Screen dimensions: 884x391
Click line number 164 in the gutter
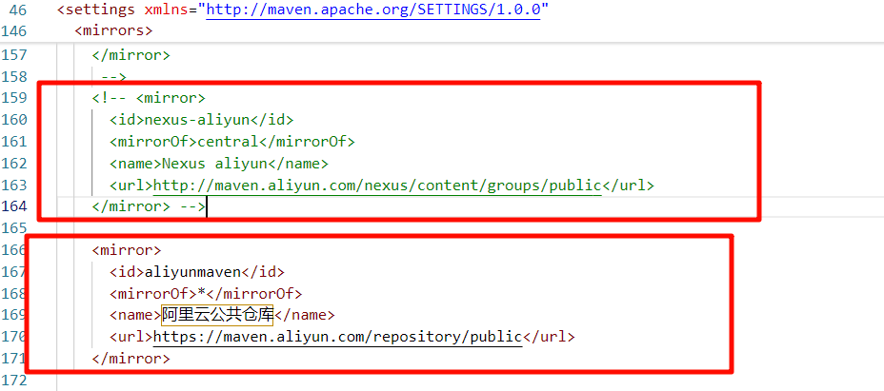pos(14,206)
